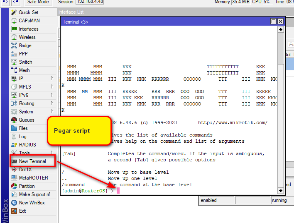Open the Log icon

14,137
